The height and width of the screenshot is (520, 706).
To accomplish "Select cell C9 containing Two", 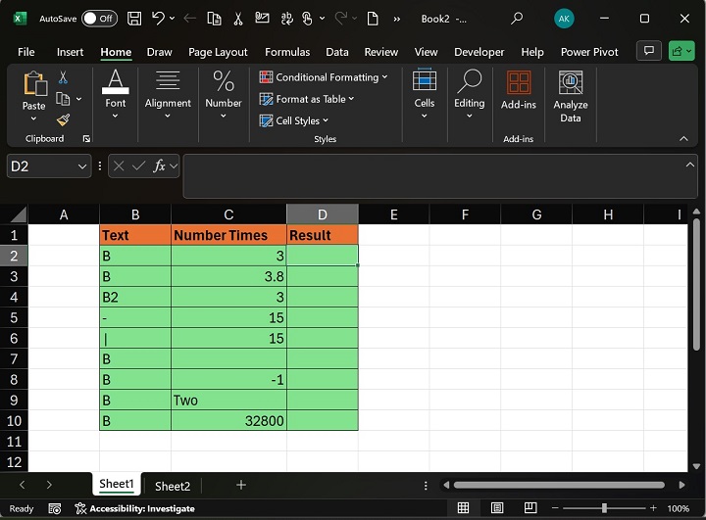I will pos(228,400).
